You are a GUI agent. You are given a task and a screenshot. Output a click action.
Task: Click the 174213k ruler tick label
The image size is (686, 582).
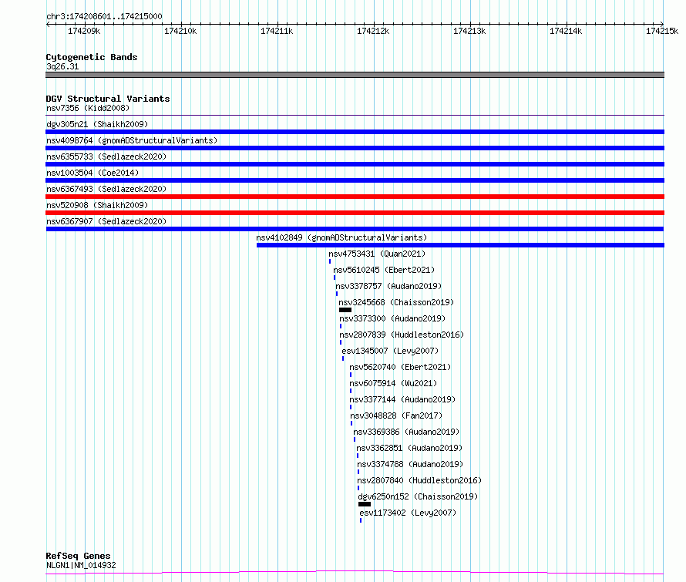point(469,31)
